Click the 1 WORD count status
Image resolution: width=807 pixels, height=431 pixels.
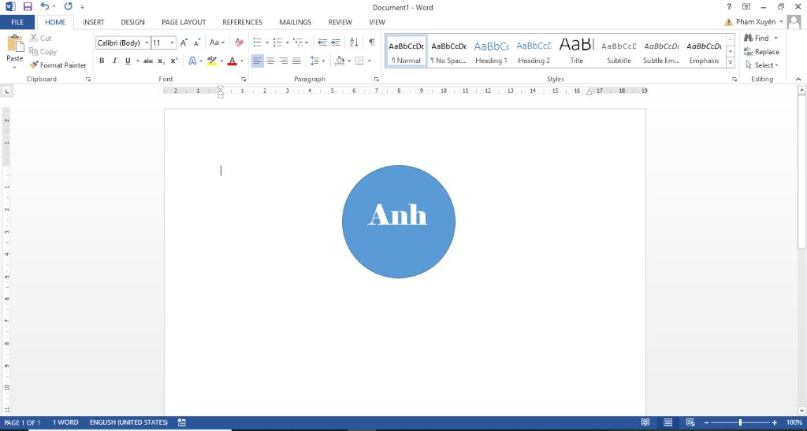tap(65, 422)
